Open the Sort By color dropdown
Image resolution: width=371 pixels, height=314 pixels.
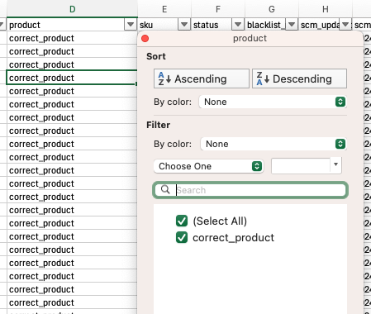273,102
